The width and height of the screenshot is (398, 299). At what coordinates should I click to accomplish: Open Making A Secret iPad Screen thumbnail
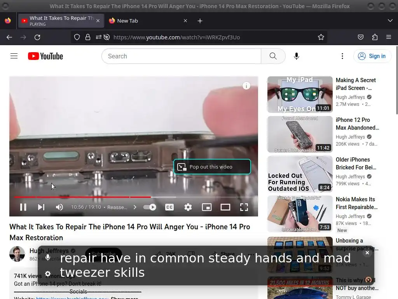[x=300, y=94]
